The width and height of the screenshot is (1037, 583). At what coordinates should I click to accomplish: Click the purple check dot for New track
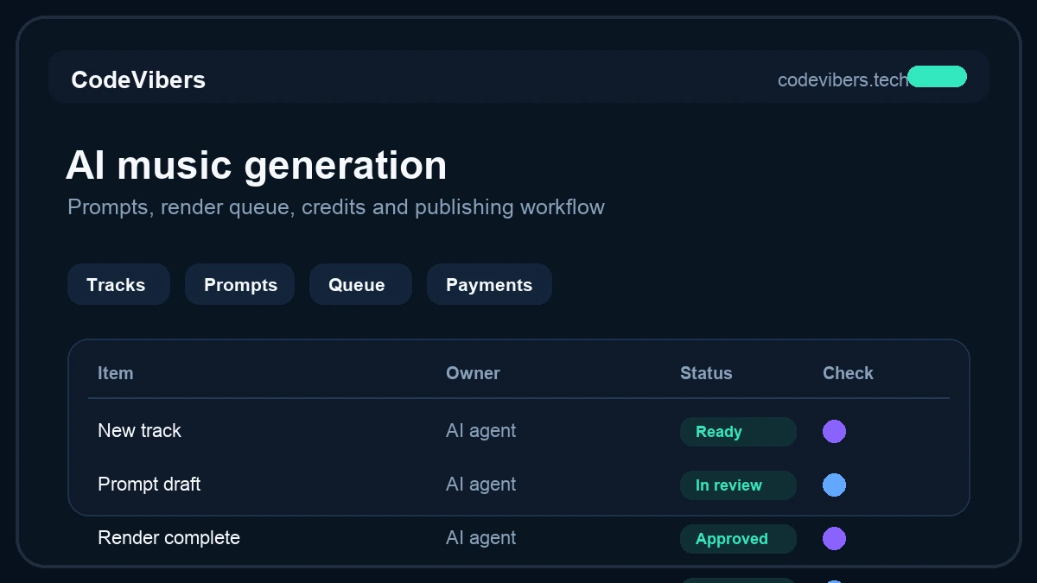[x=834, y=431]
